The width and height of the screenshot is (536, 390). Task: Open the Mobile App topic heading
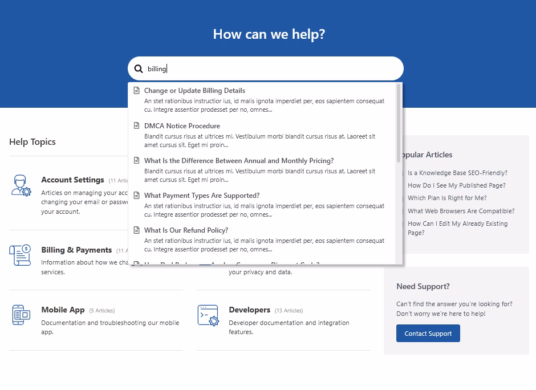point(63,310)
